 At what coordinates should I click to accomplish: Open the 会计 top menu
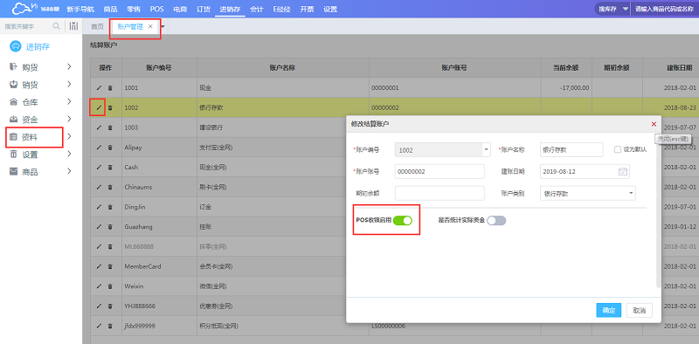tap(256, 9)
